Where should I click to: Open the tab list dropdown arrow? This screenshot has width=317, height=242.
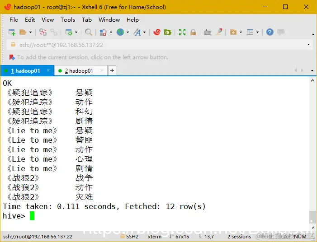312,70
